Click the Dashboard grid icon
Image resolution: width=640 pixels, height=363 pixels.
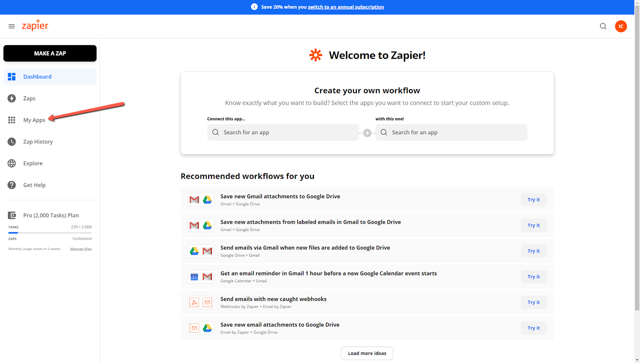[12, 77]
